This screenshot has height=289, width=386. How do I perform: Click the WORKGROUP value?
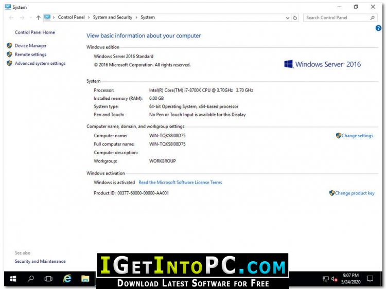tap(163, 161)
